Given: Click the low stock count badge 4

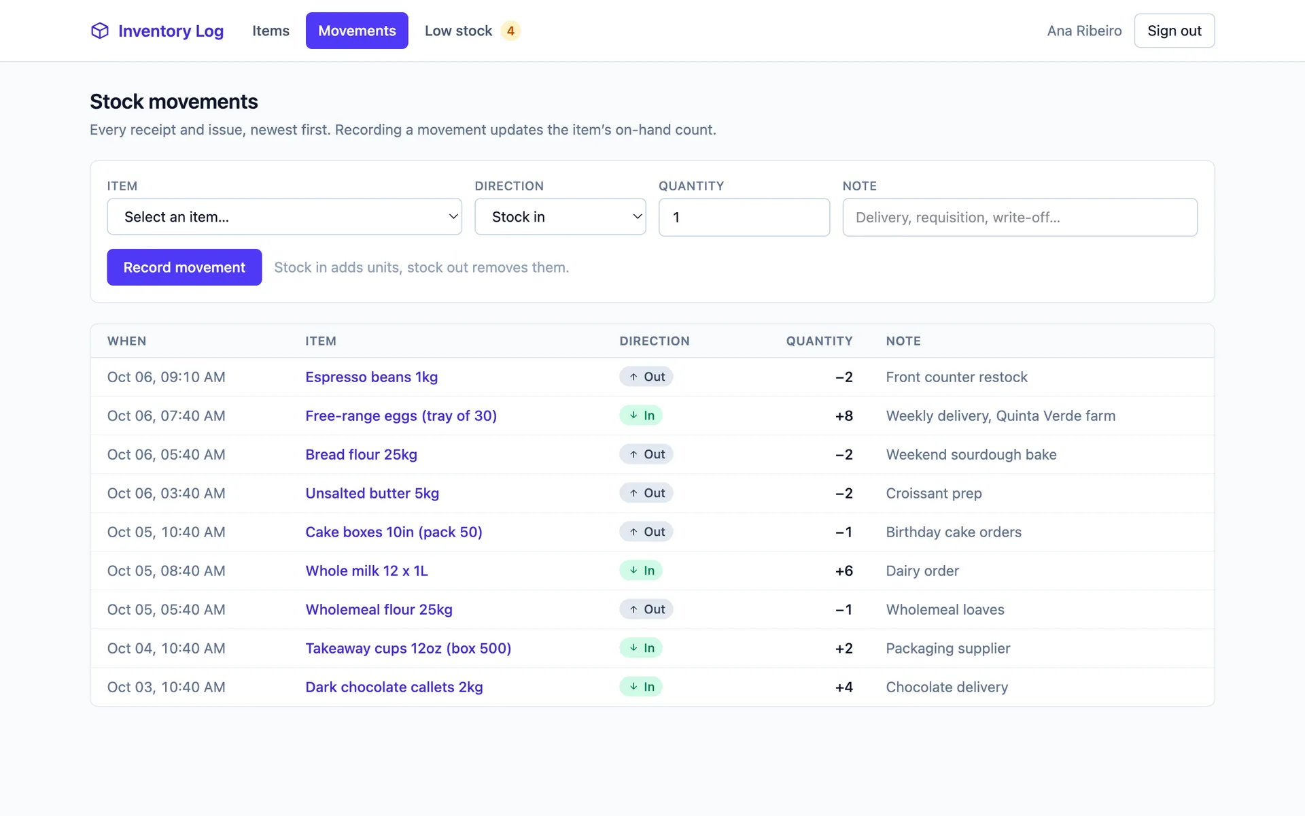Looking at the screenshot, I should [x=510, y=31].
